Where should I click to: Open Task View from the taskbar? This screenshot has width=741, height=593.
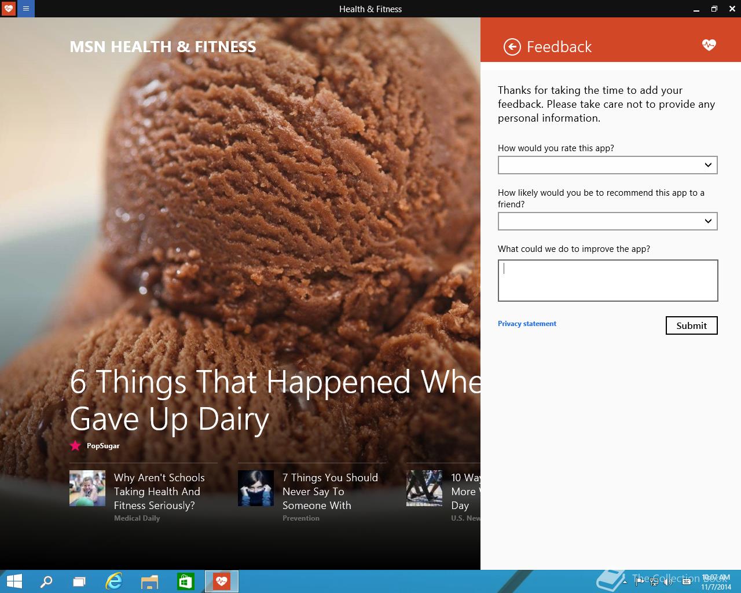(x=79, y=581)
